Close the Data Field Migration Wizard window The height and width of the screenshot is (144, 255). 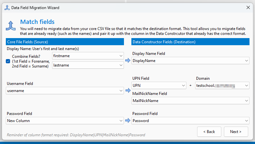tap(248, 7)
